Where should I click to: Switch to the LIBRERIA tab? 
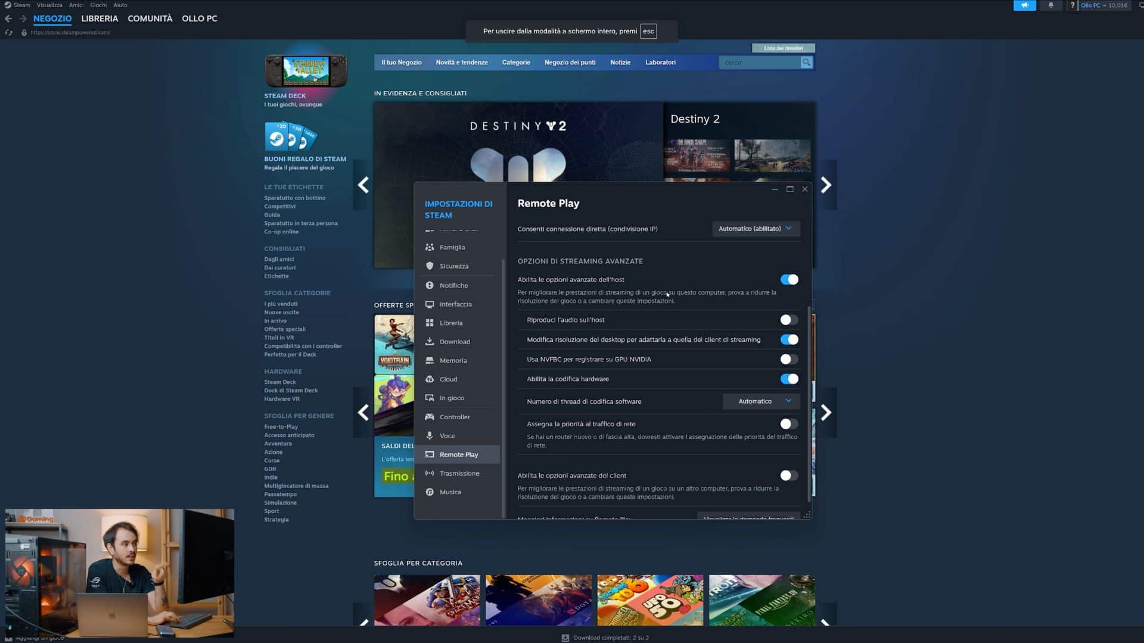[x=100, y=18]
